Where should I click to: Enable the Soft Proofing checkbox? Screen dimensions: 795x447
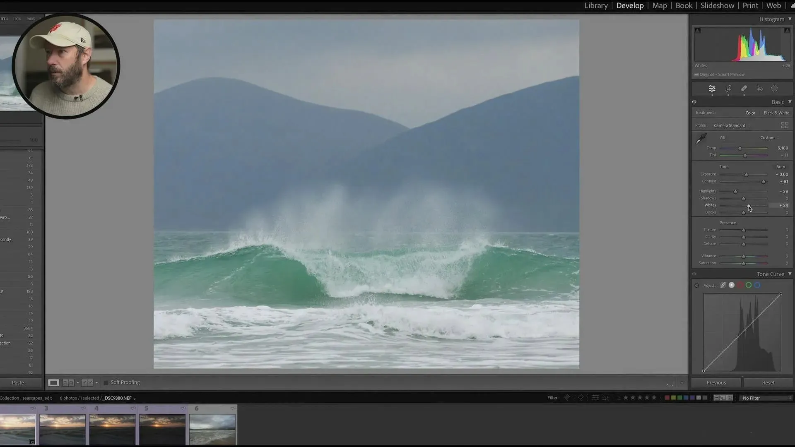coord(106,383)
